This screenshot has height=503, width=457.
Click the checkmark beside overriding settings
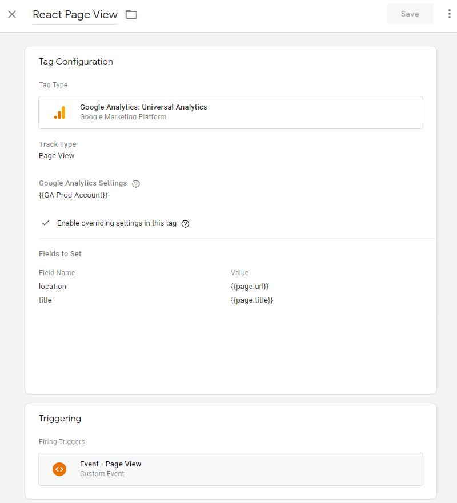(x=46, y=223)
